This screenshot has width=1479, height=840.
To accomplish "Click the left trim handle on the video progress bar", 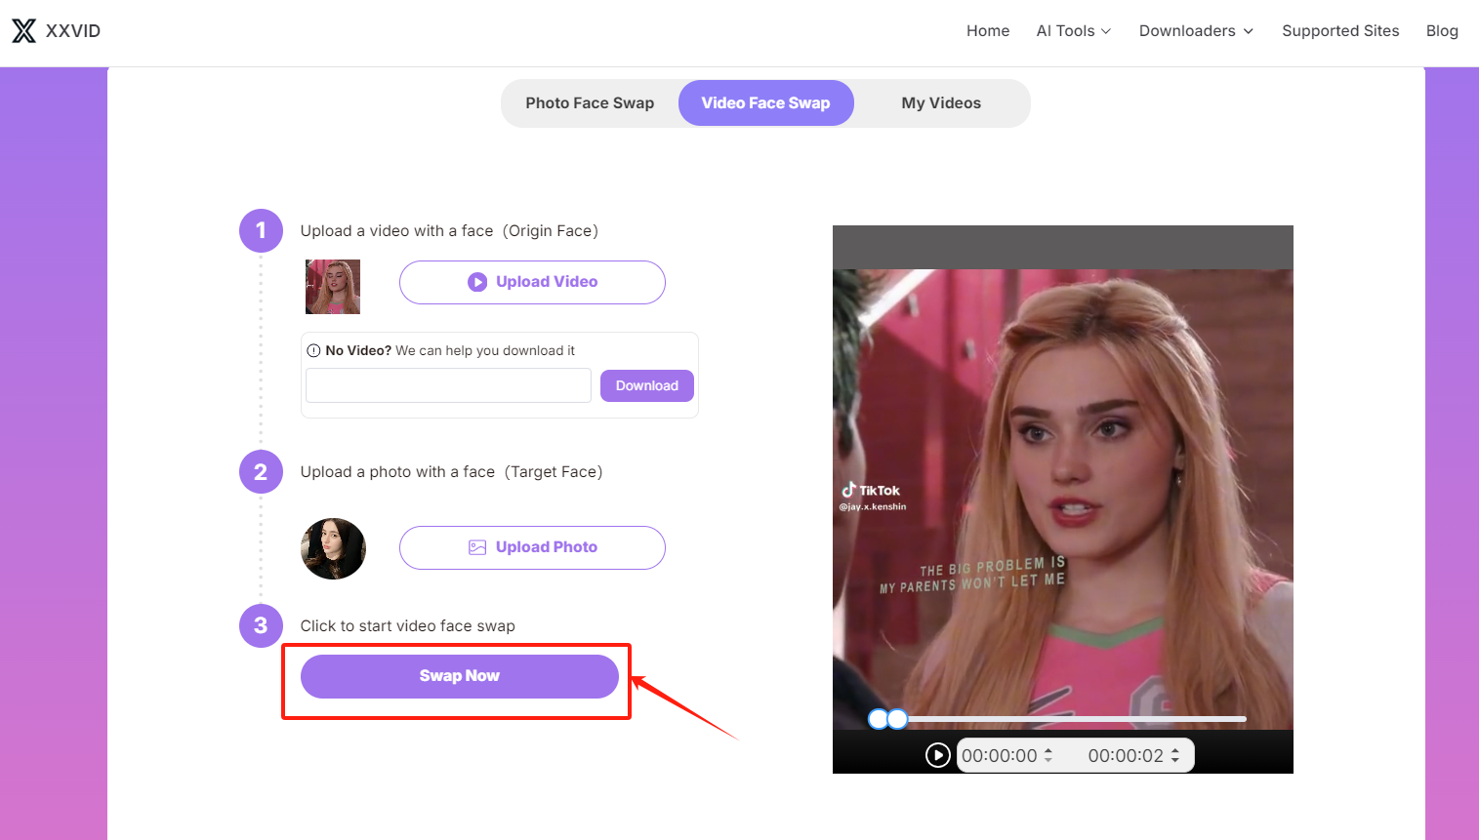I will (879, 718).
